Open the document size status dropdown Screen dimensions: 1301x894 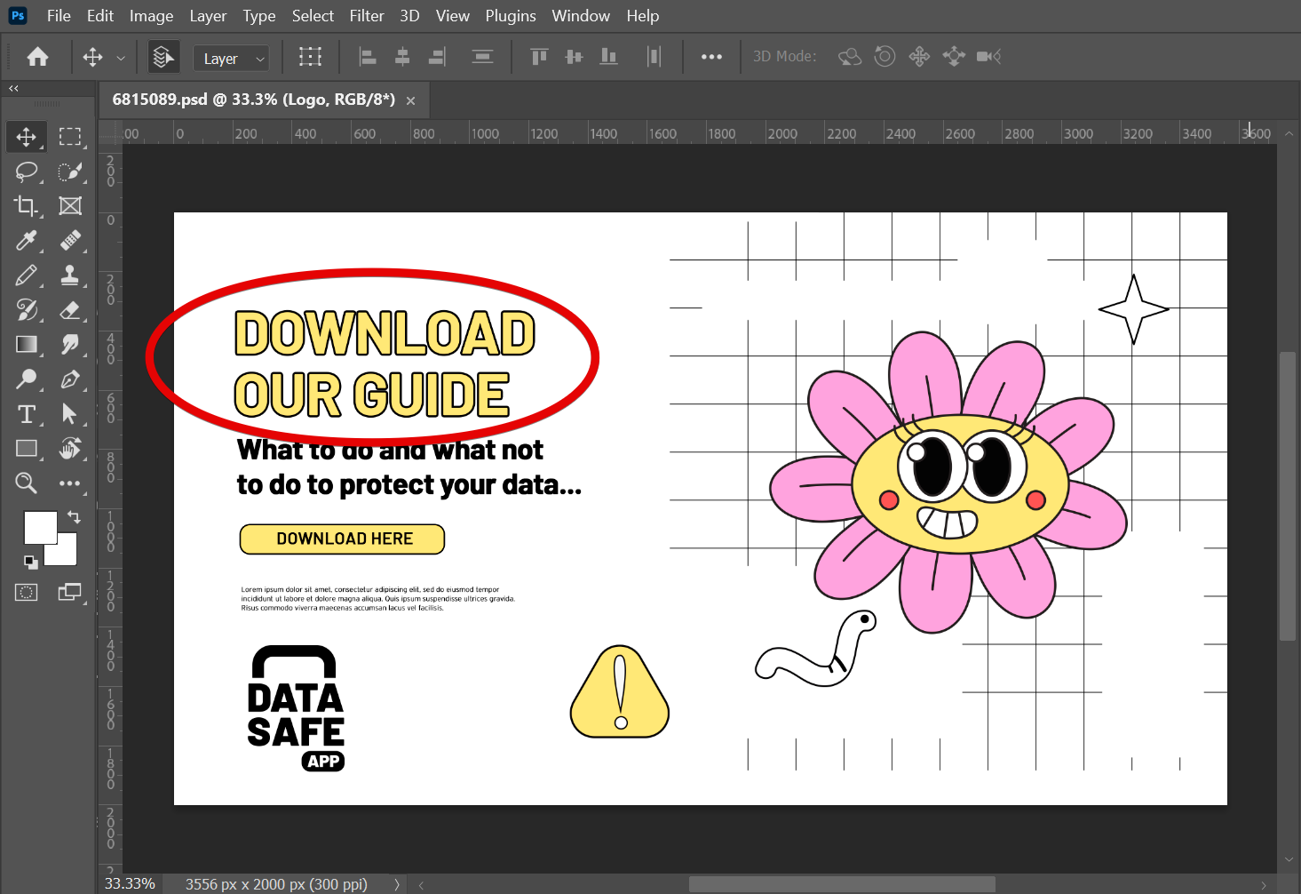pos(397,883)
